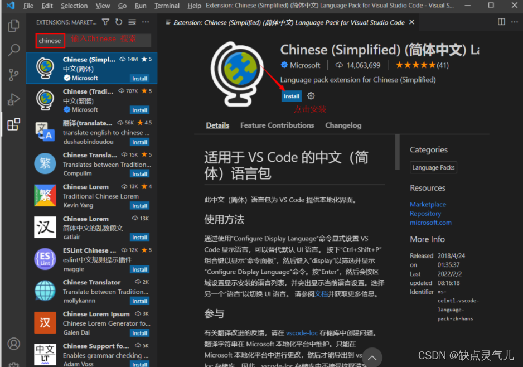The image size is (523, 367).
Task: Install Chinese Lorem by Kevin Yang
Action: [x=139, y=206]
